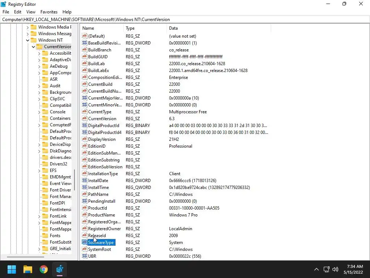The width and height of the screenshot is (370, 278).
Task: Click the RegisteredOwner string icon
Action: click(85, 229)
